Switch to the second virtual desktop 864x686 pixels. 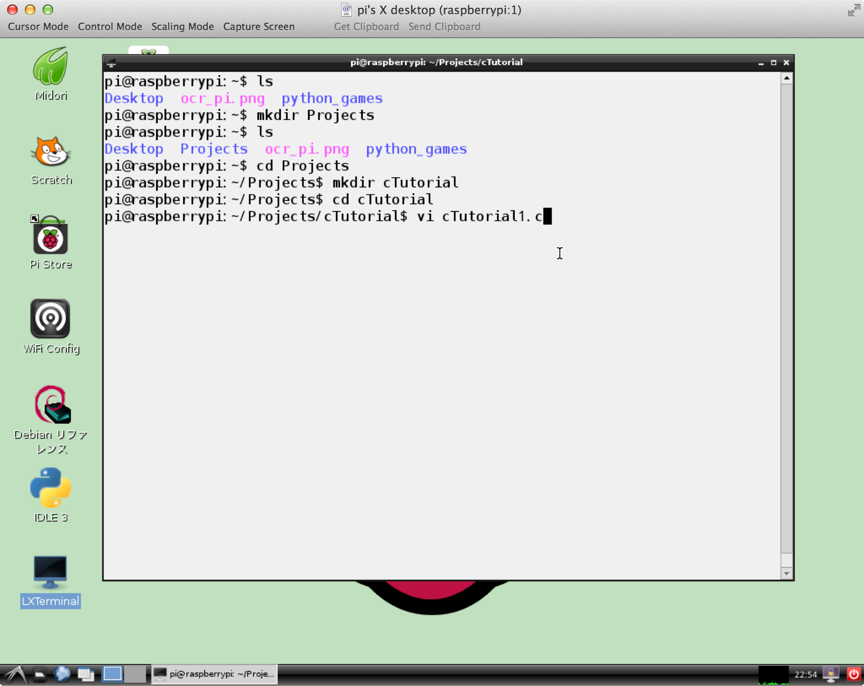(135, 674)
